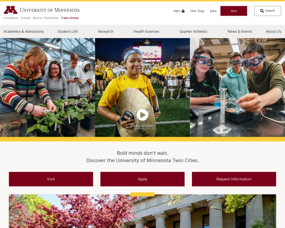285x228 pixels.
Task: Click the Apply button
Action: point(142,179)
